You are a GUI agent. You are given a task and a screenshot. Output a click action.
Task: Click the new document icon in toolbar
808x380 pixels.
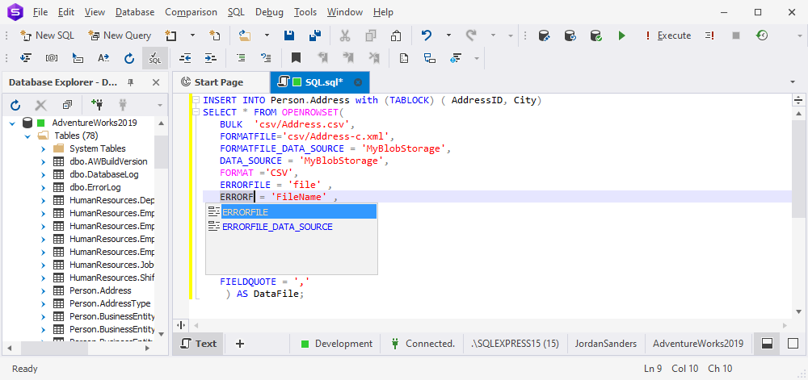[x=170, y=35]
